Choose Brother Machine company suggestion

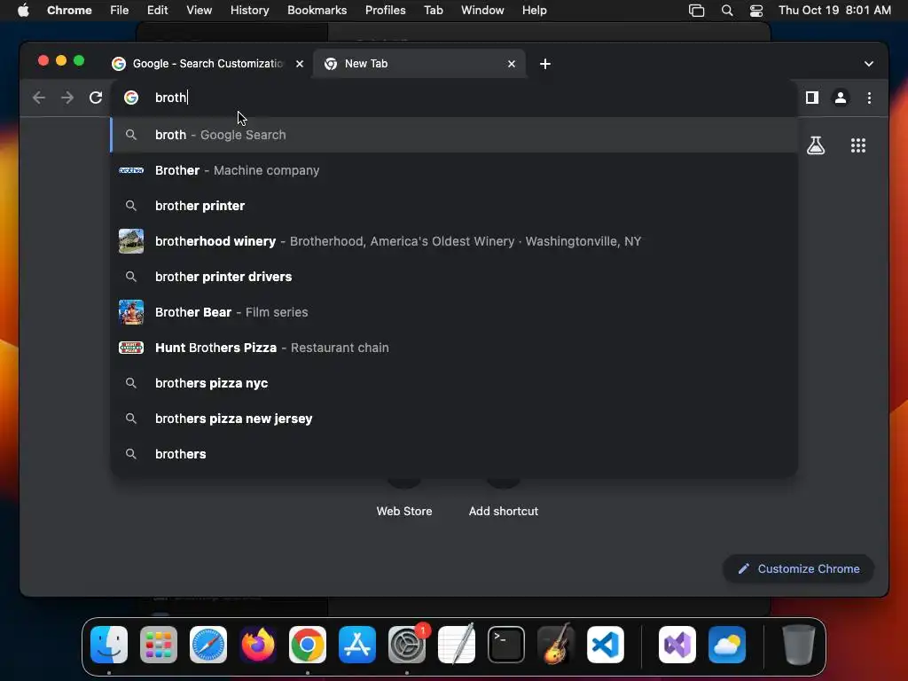[454, 170]
